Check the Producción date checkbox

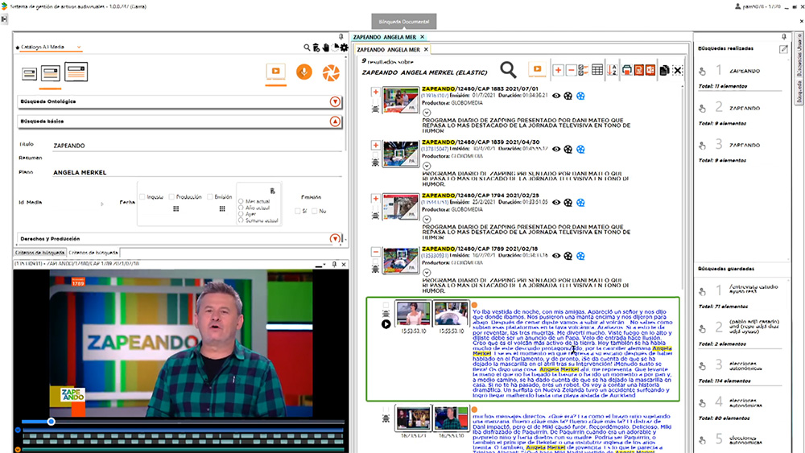tap(171, 197)
